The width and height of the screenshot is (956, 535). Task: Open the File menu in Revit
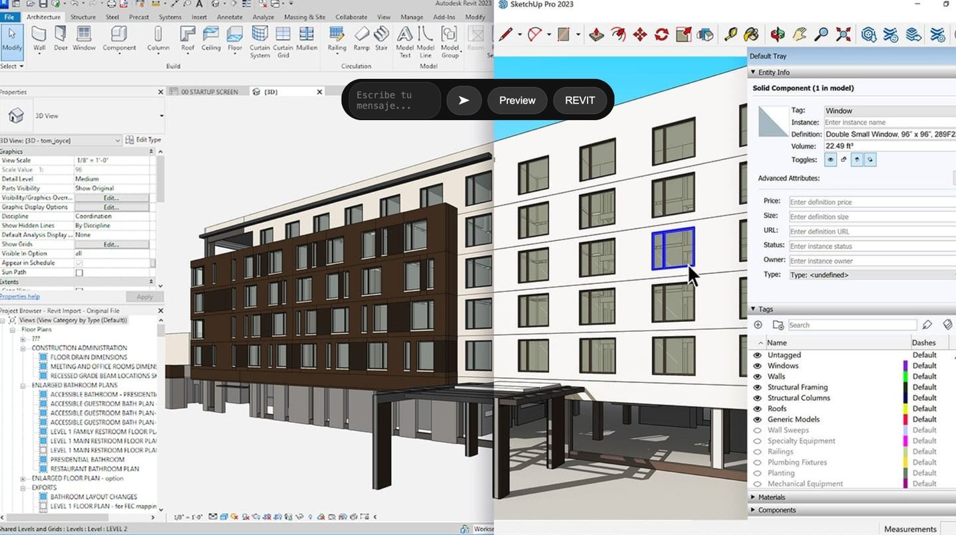(9, 17)
